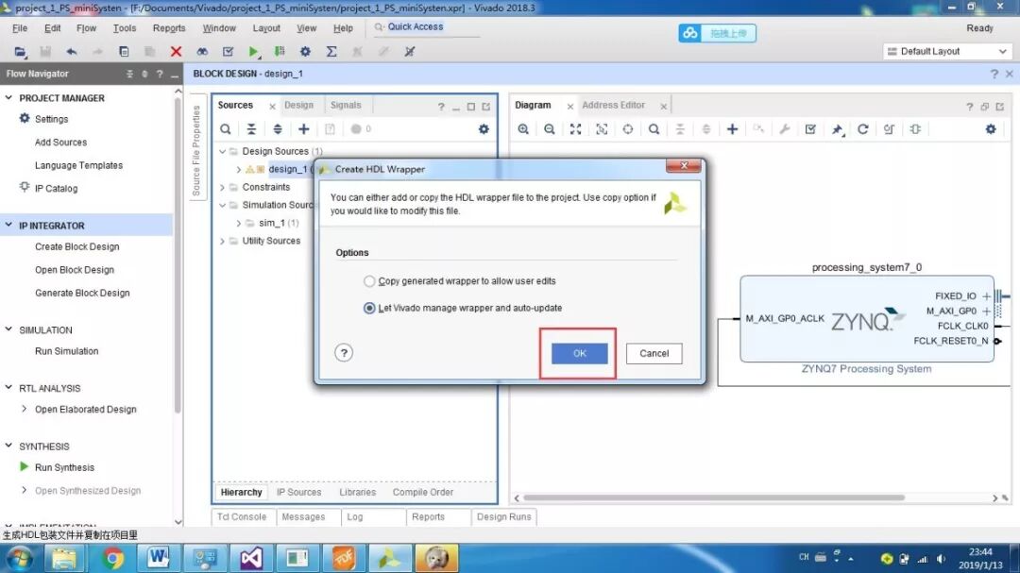Viewport: 1020px width, 573px height.
Task: Click OK in Create HDL Wrapper dialog
Action: click(x=579, y=353)
